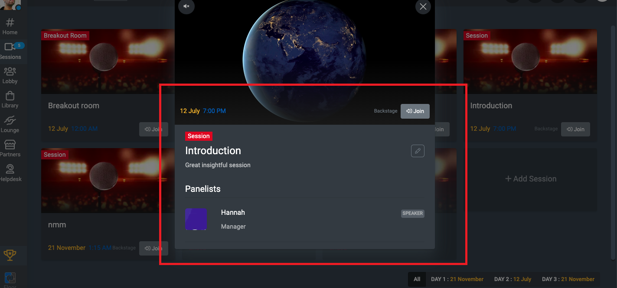Click Hannah's panelist avatar
Image resolution: width=617 pixels, height=288 pixels.
click(x=196, y=219)
